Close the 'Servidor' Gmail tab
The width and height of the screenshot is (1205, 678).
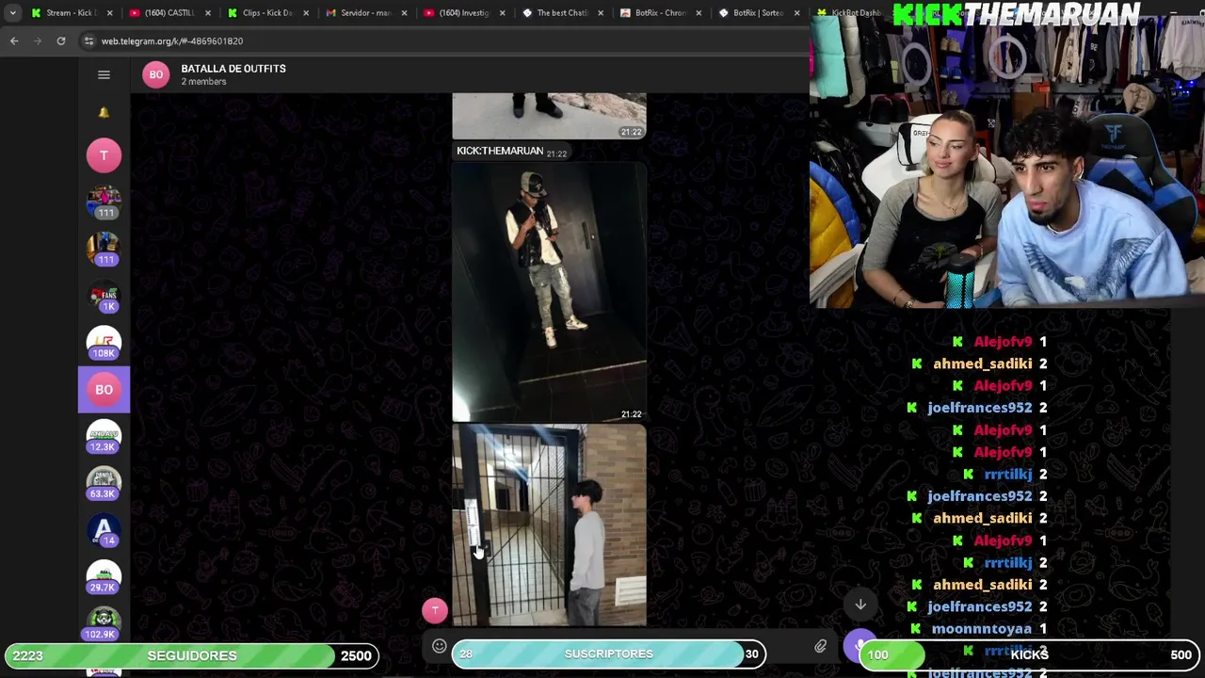404,13
